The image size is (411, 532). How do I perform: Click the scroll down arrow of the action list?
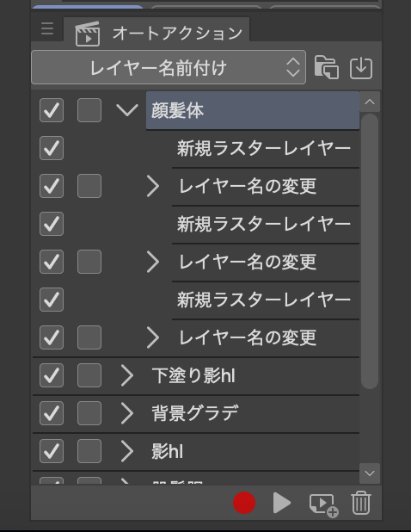[x=370, y=473]
